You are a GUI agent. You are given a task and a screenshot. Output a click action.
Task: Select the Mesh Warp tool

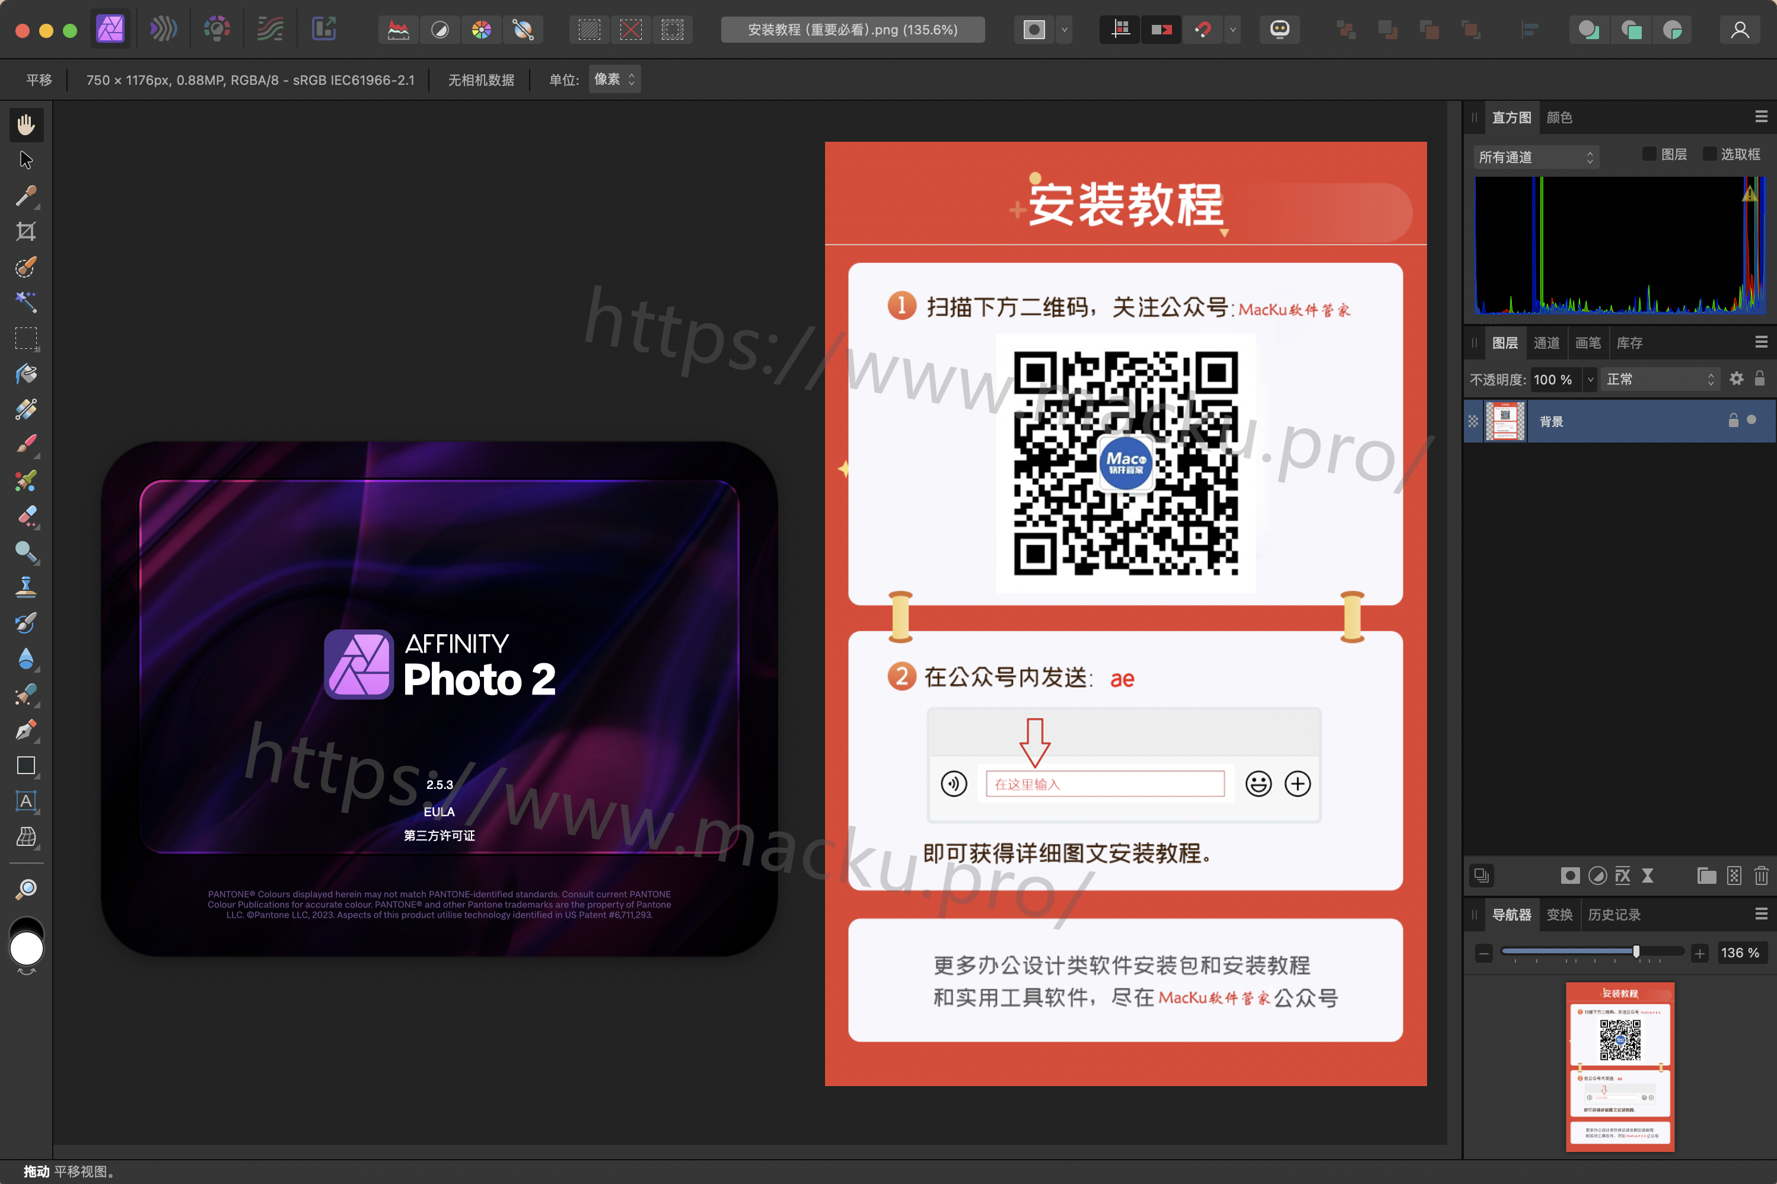tap(27, 836)
